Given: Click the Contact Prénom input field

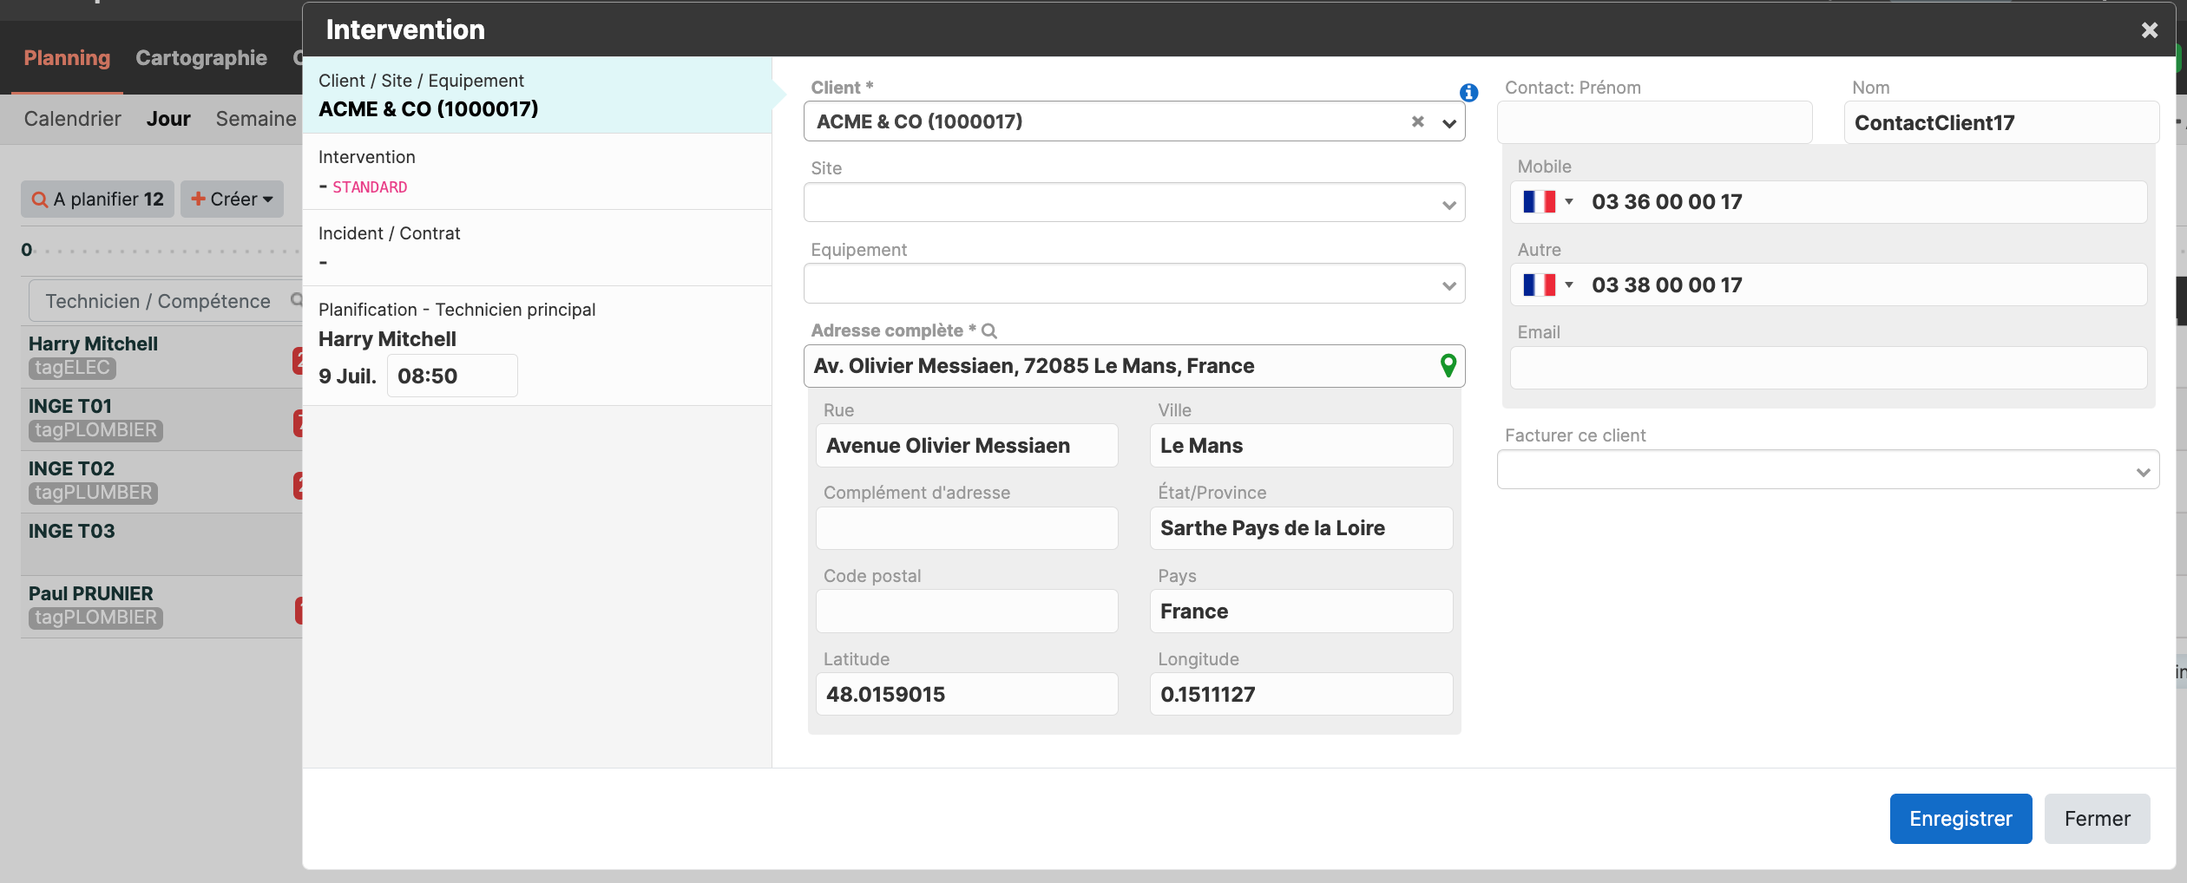Looking at the screenshot, I should coord(1654,122).
